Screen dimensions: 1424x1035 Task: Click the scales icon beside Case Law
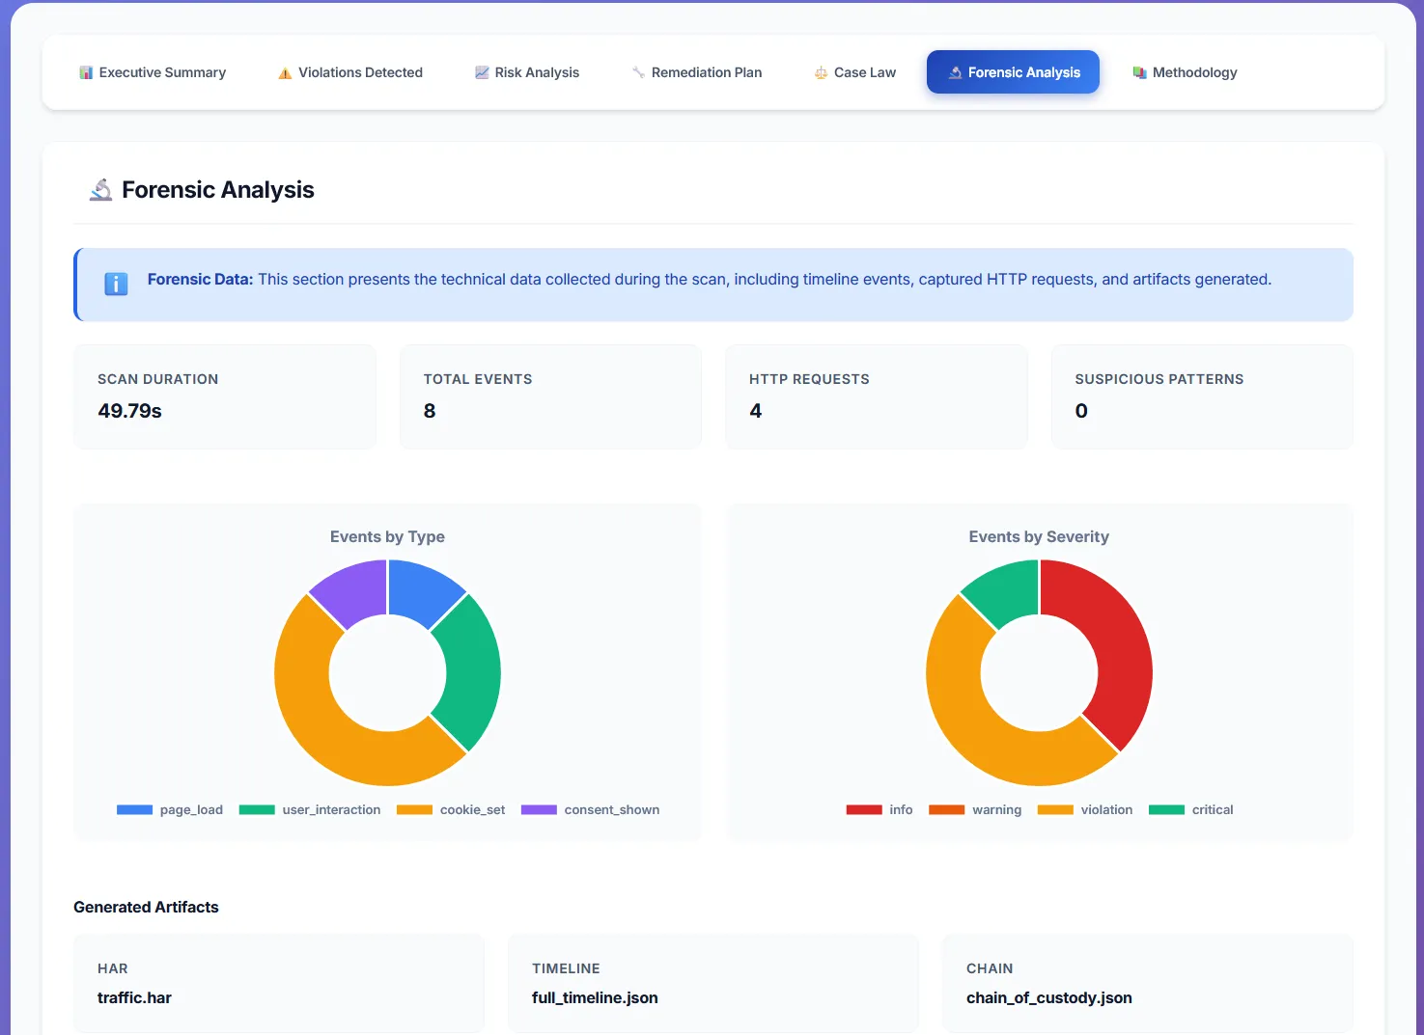pyautogui.click(x=821, y=71)
